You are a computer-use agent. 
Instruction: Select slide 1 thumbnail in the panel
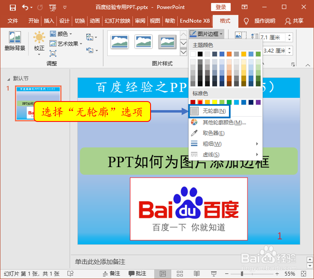tap(38, 103)
